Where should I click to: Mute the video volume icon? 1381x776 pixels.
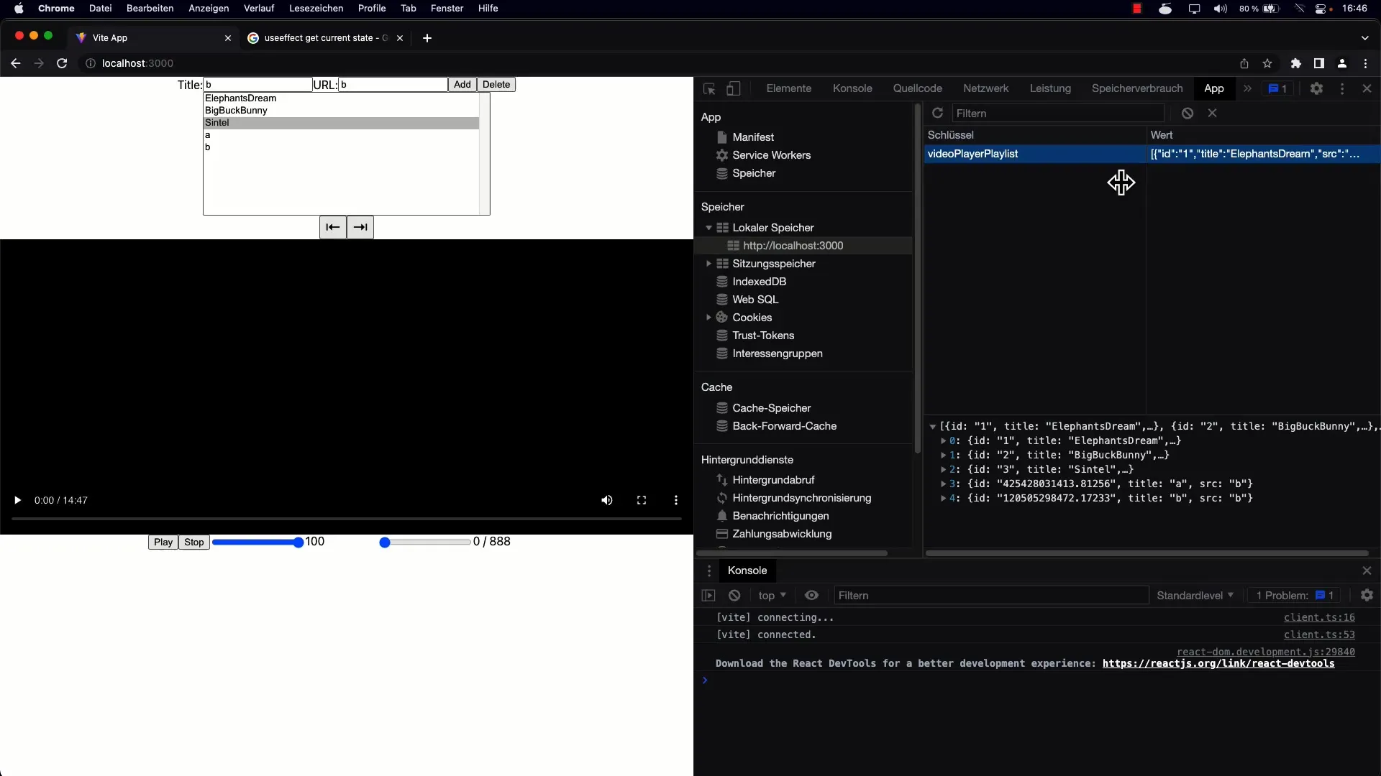click(607, 500)
